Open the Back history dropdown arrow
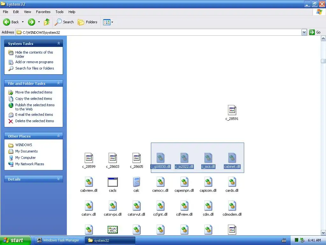Image resolution: width=326 pixels, height=245 pixels. (23, 22)
